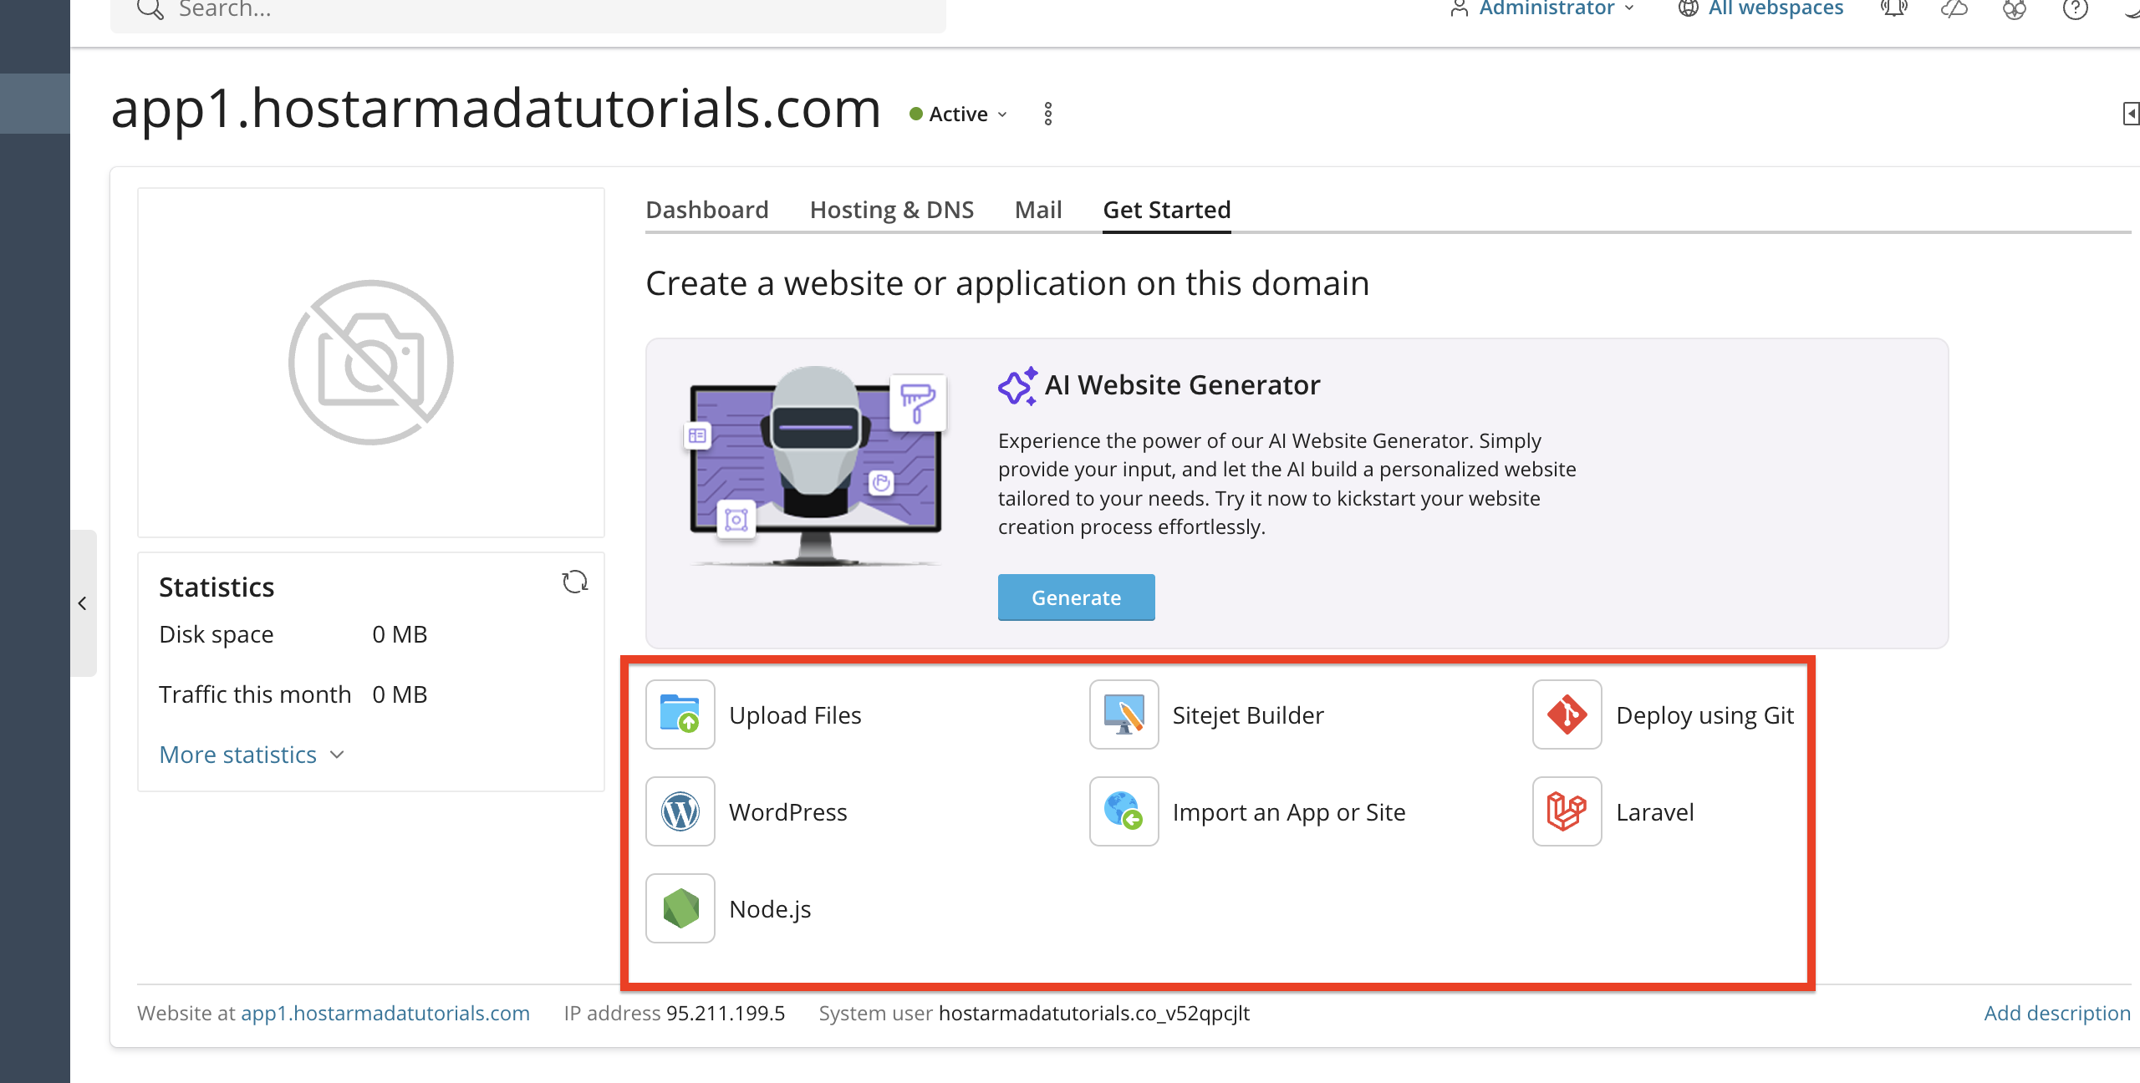Click the Deploy using Git icon
Viewport: 2140px width, 1083px height.
coord(1567,714)
